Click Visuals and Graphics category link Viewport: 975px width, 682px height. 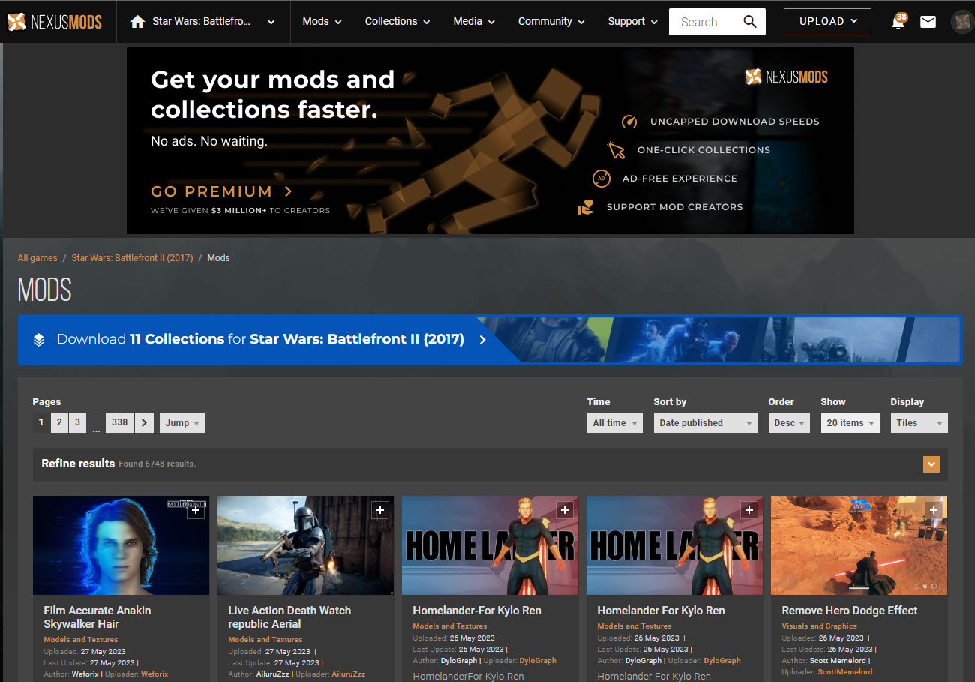pyautogui.click(x=819, y=626)
